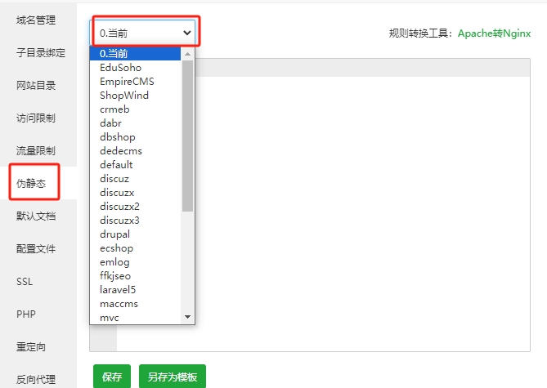
Task: Click the dropdown list scrollbar thumb
Action: tap(188, 136)
